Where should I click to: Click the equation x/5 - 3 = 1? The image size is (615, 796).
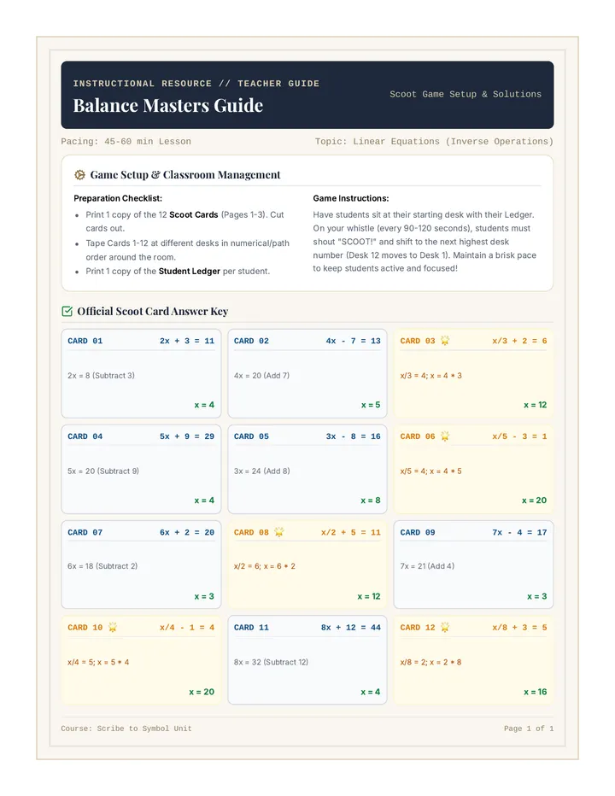pyautogui.click(x=519, y=436)
